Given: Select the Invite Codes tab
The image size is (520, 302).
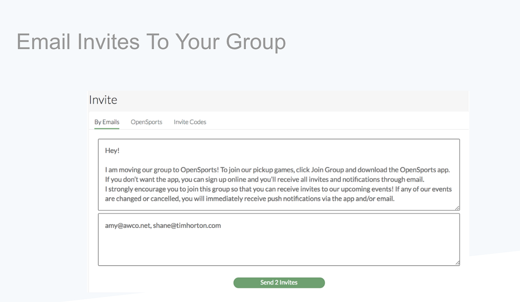Looking at the screenshot, I should click(x=190, y=122).
